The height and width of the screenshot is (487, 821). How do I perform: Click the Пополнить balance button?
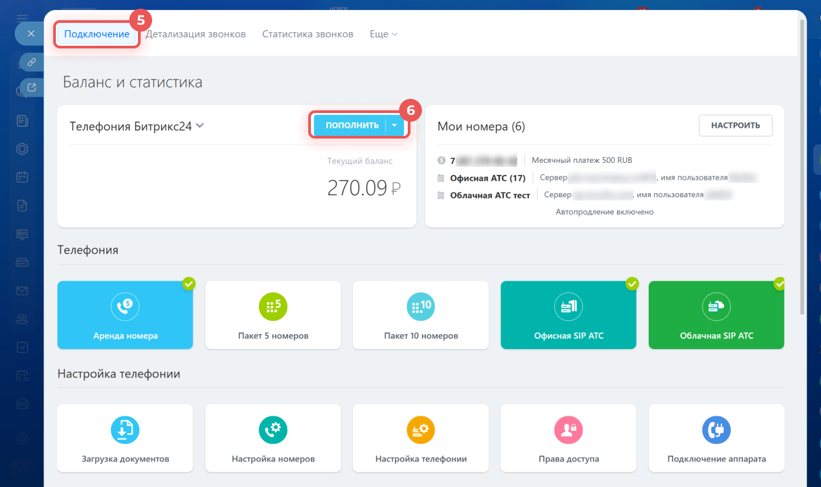click(x=351, y=126)
